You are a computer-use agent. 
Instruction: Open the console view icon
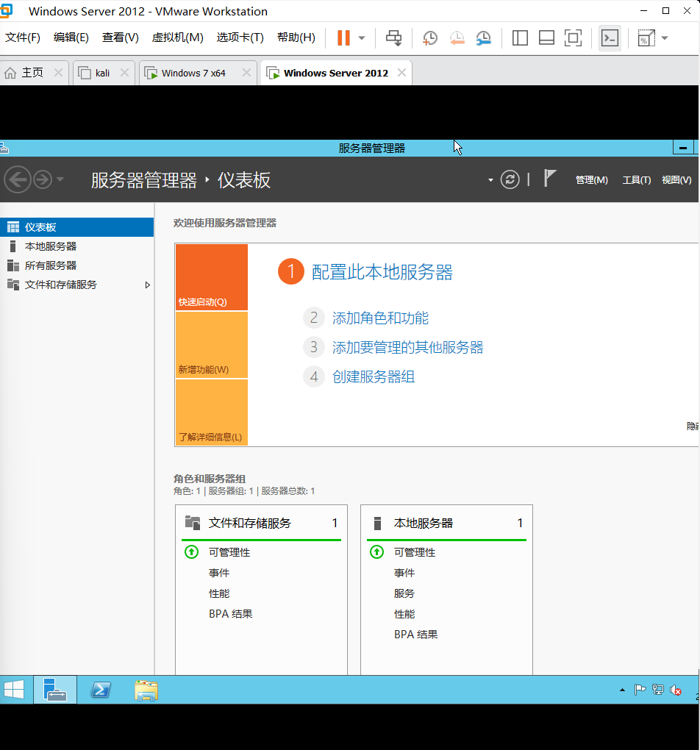click(610, 37)
